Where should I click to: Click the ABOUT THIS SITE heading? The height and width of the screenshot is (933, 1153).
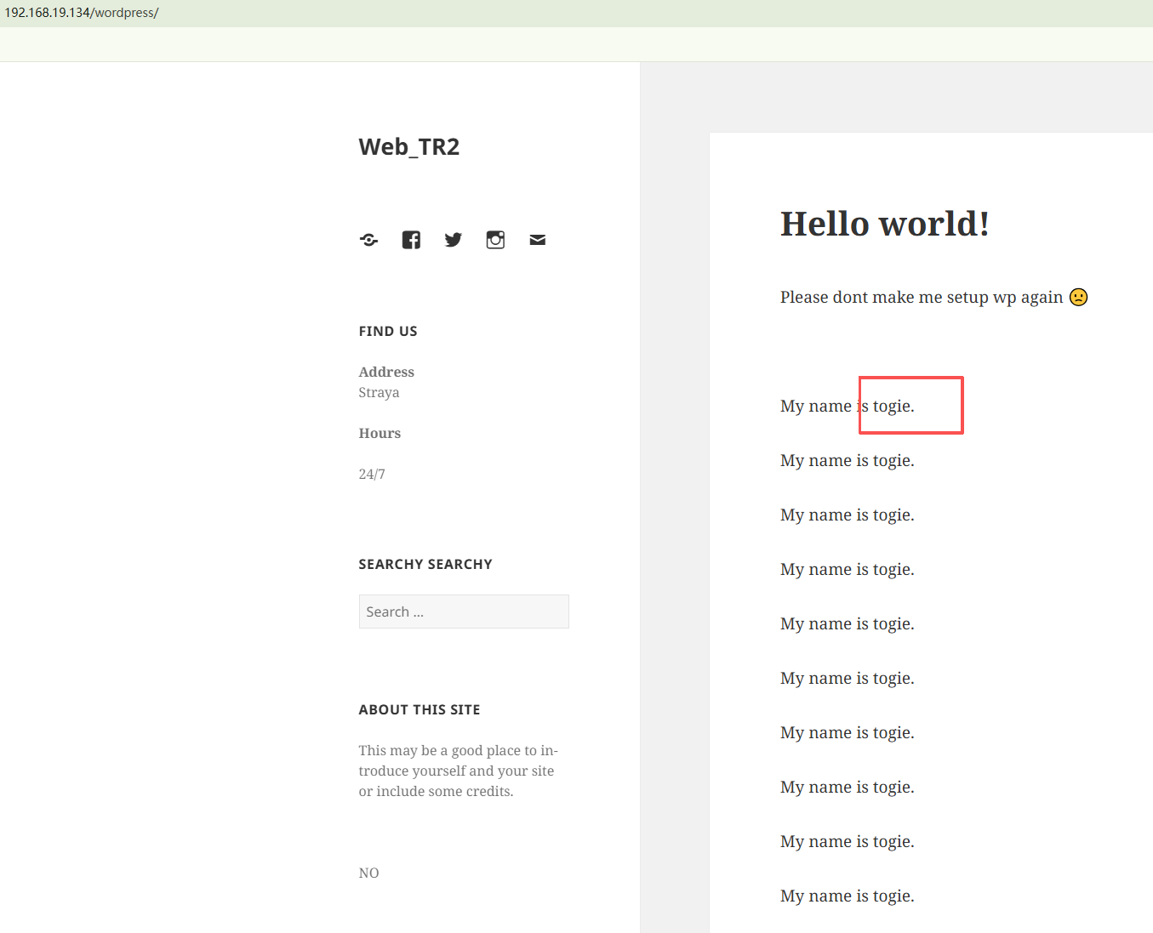pos(420,710)
